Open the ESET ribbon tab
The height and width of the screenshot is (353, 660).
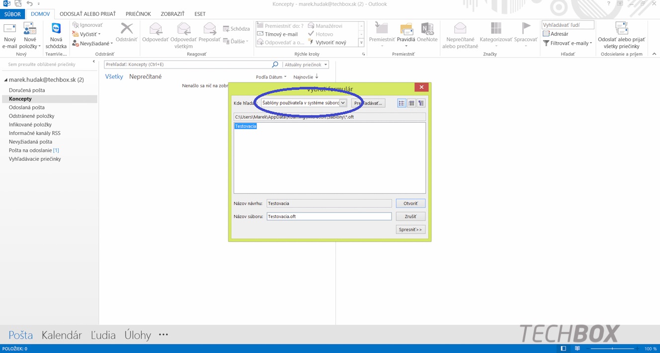200,14
